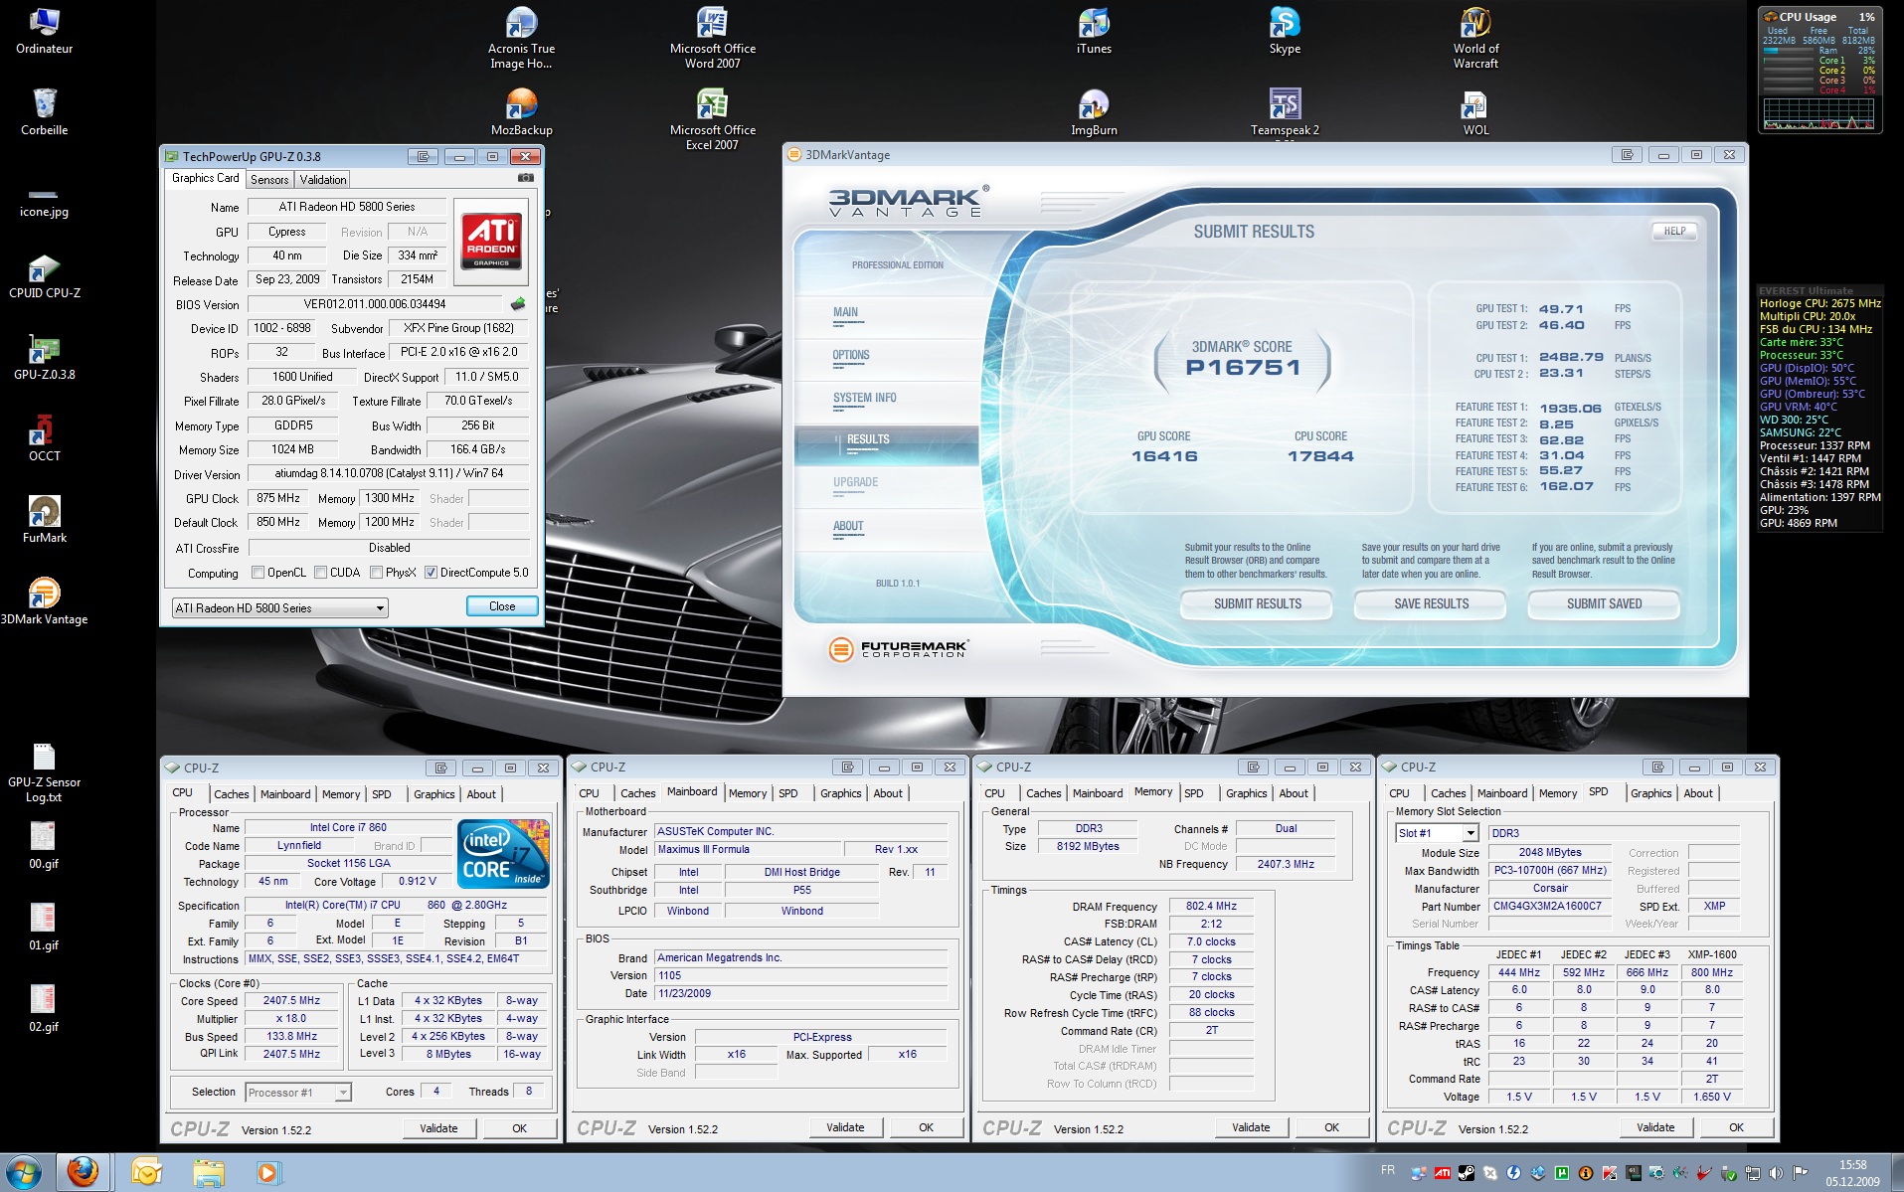The width and height of the screenshot is (1904, 1192).
Task: Click Firefox icon in the taskbar
Action: [84, 1172]
